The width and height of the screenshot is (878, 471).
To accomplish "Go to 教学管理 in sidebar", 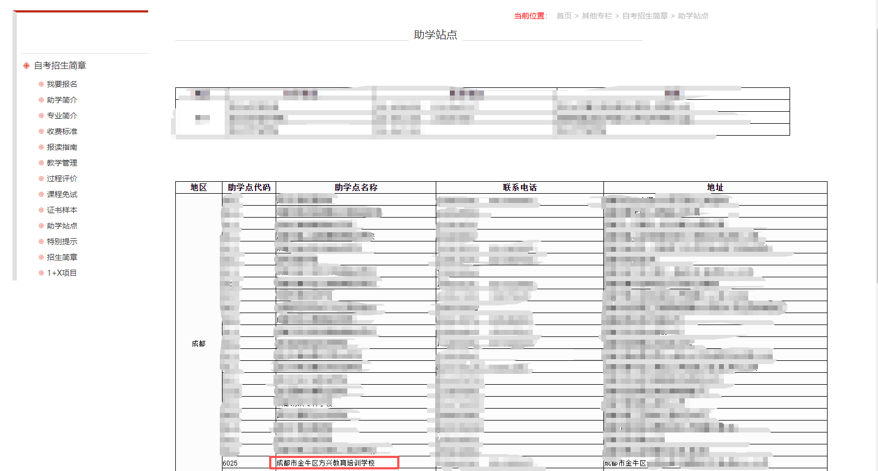I will coord(62,163).
